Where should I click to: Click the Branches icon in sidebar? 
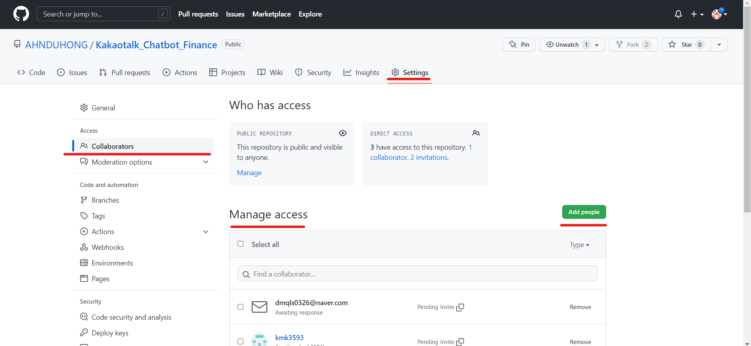tap(84, 200)
